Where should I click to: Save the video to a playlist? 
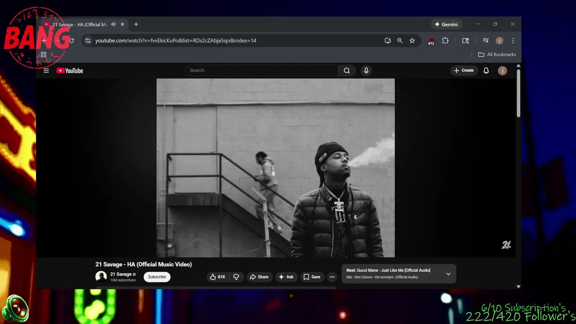coord(312,277)
